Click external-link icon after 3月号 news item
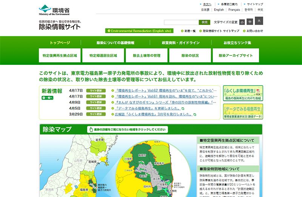 pos(195,115)
